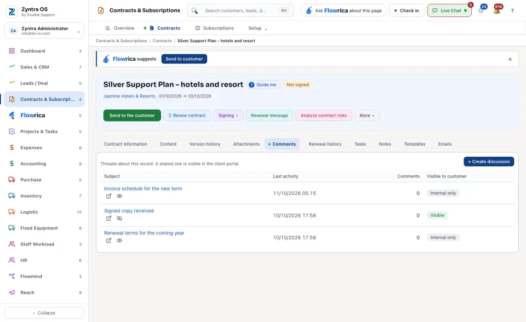Image resolution: width=526 pixels, height=322 pixels.
Task: Switch to the Subscriptions tab
Action: (215, 28)
